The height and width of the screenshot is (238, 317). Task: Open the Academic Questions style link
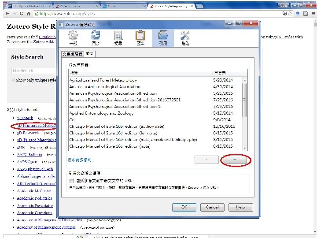(x=35, y=213)
